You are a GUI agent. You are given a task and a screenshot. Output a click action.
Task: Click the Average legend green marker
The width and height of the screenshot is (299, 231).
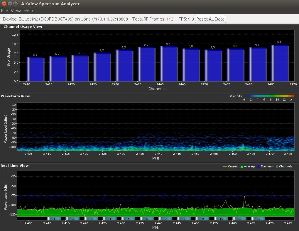(242, 167)
